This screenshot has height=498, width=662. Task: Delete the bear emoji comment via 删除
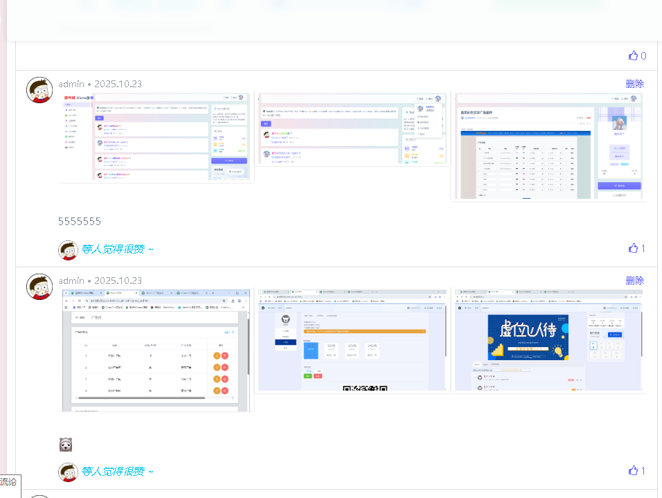click(x=634, y=281)
